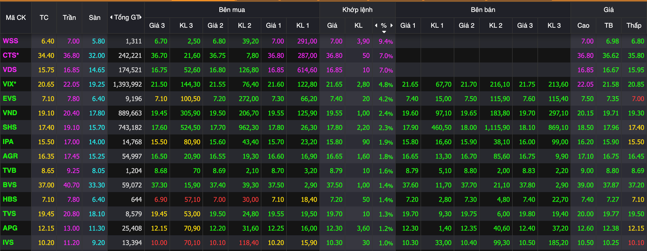The image size is (647, 251).
Task: Select the Bên mua header group
Action: pos(232,10)
